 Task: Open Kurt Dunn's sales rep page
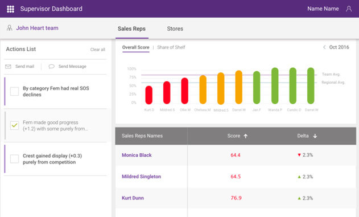133,198
